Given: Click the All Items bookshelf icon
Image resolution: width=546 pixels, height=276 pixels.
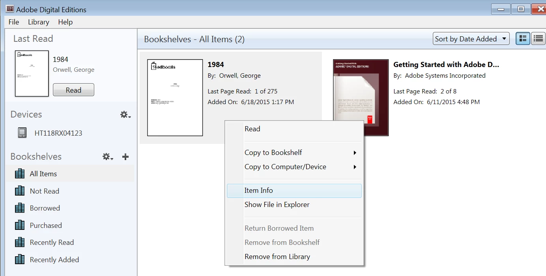Looking at the screenshot, I should point(20,174).
